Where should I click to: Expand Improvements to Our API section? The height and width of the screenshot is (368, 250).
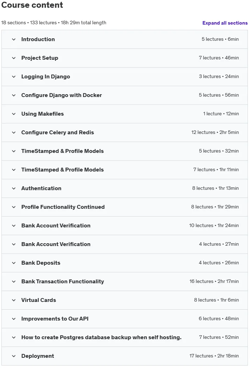pos(125,319)
